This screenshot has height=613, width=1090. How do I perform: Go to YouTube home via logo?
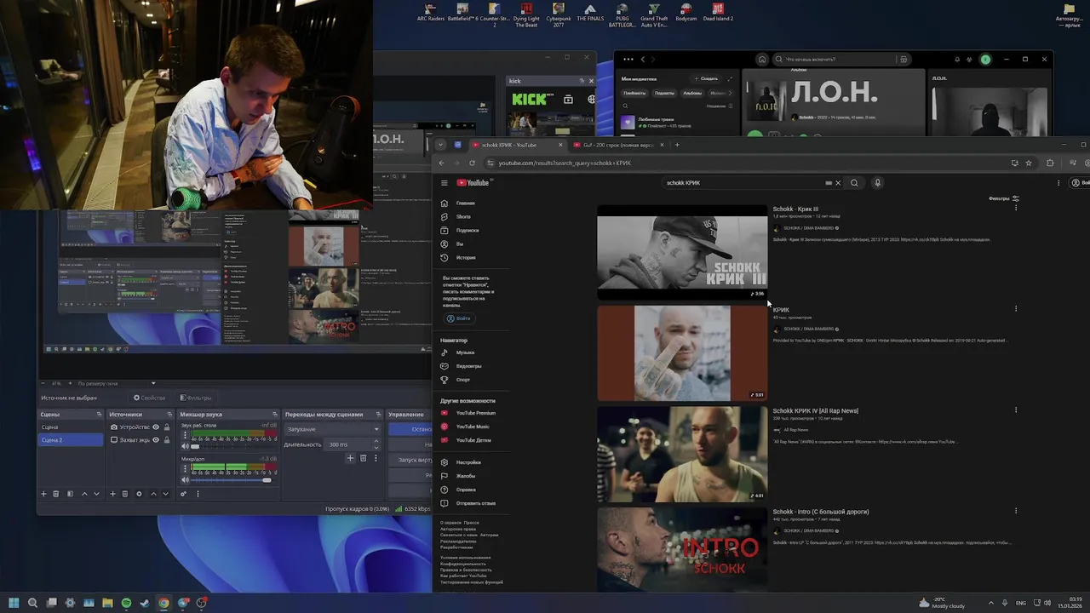point(473,183)
